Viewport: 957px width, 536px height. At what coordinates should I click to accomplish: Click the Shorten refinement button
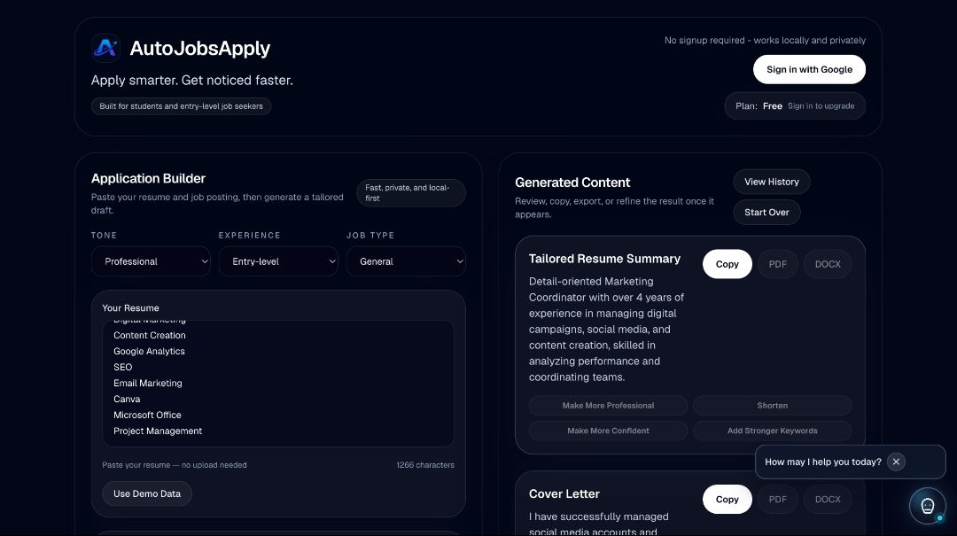[x=772, y=406]
